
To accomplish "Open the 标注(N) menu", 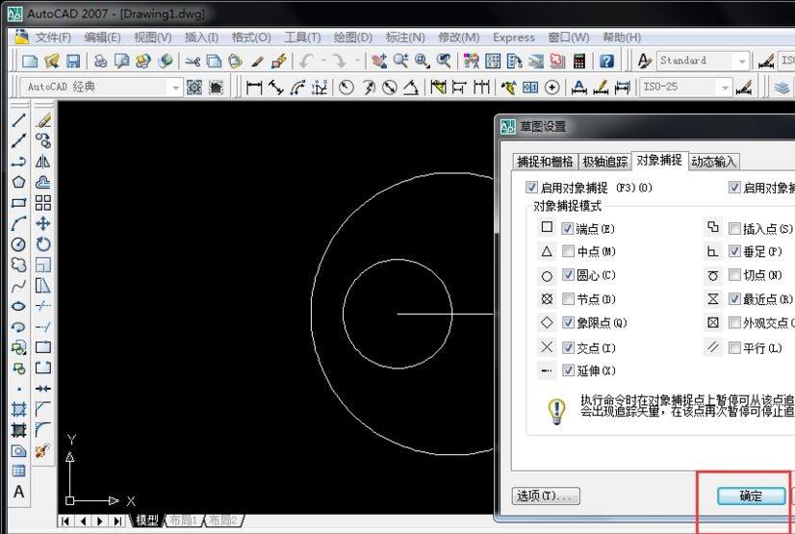I will [405, 38].
